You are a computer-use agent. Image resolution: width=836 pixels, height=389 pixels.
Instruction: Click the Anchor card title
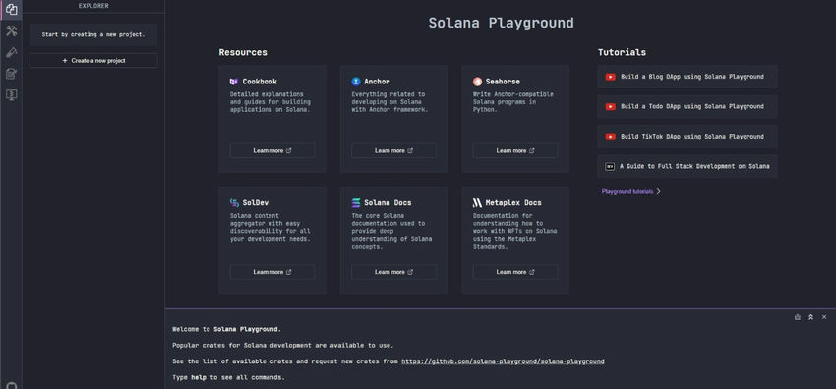coord(377,82)
